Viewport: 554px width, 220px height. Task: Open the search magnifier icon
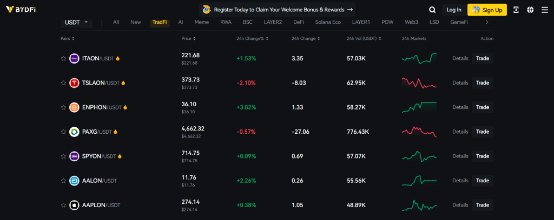(432, 10)
